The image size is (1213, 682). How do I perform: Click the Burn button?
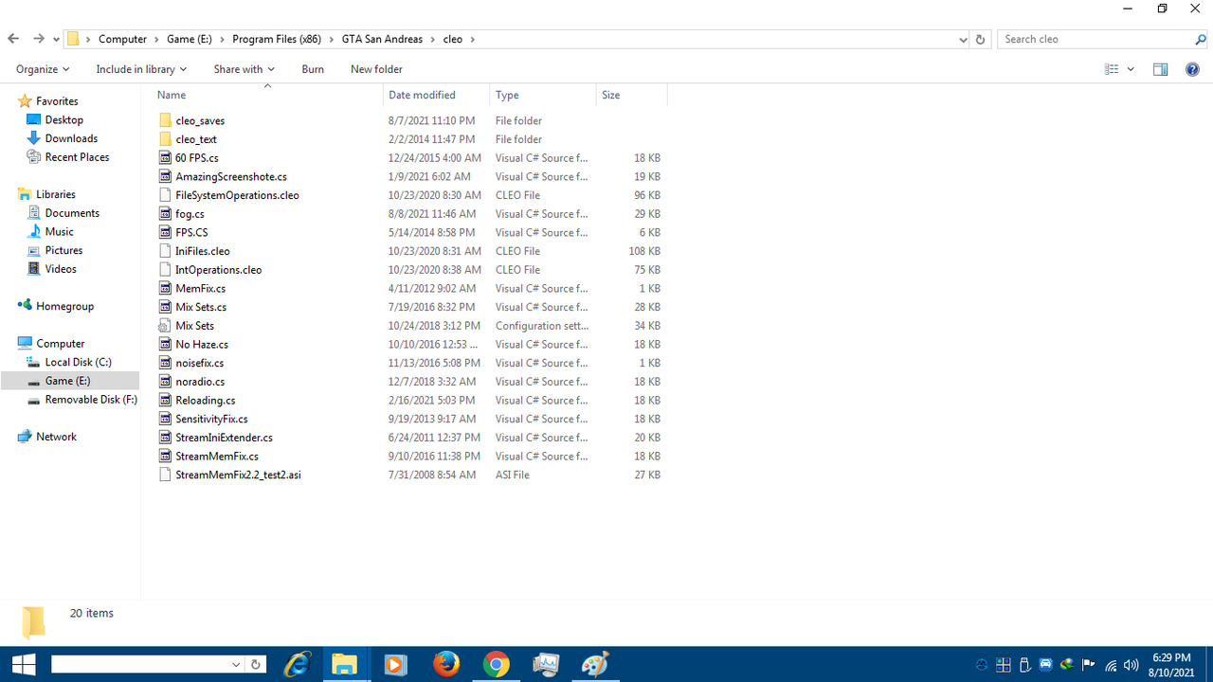point(313,69)
